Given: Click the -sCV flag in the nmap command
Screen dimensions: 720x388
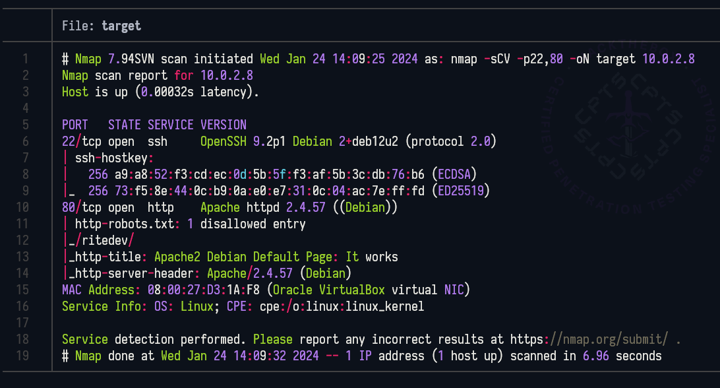Looking at the screenshot, I should click(496, 59).
